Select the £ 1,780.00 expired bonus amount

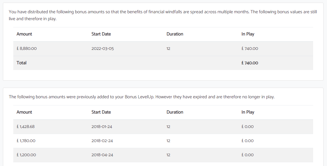(26, 141)
